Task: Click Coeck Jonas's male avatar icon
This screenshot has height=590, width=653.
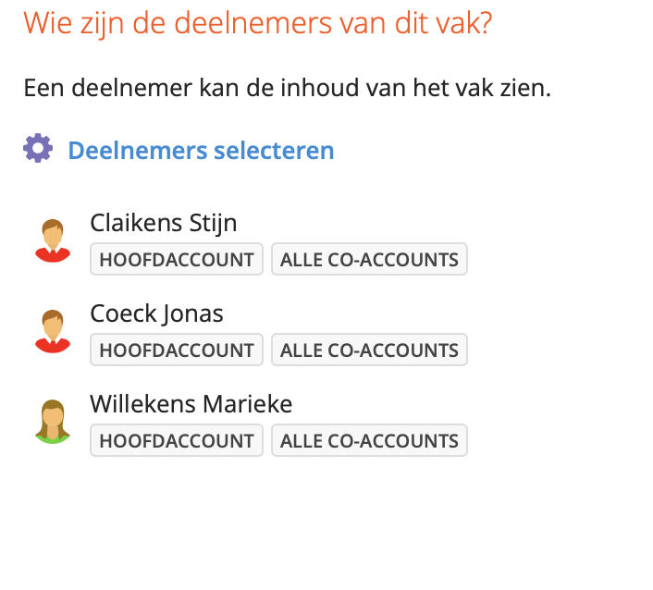Action: (53, 331)
